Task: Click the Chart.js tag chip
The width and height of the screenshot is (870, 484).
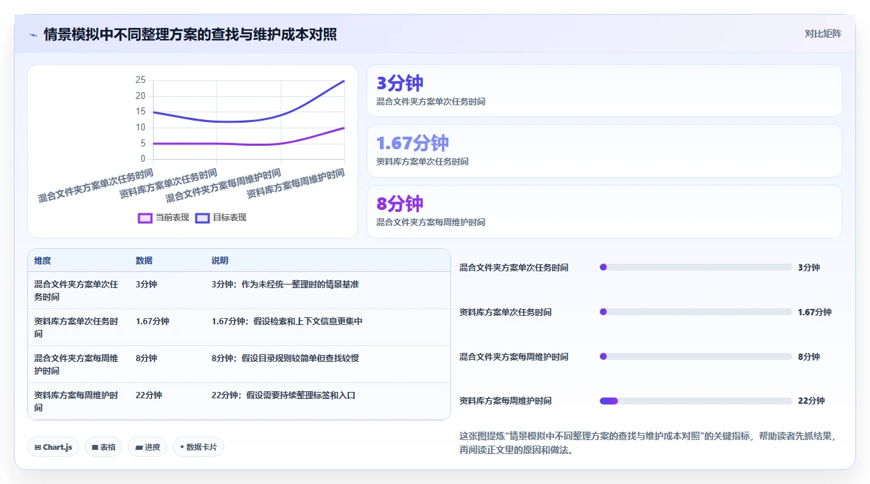Action: (53, 447)
